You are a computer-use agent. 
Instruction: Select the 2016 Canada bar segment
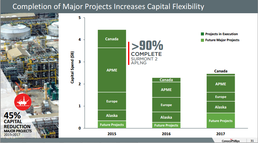(166, 80)
